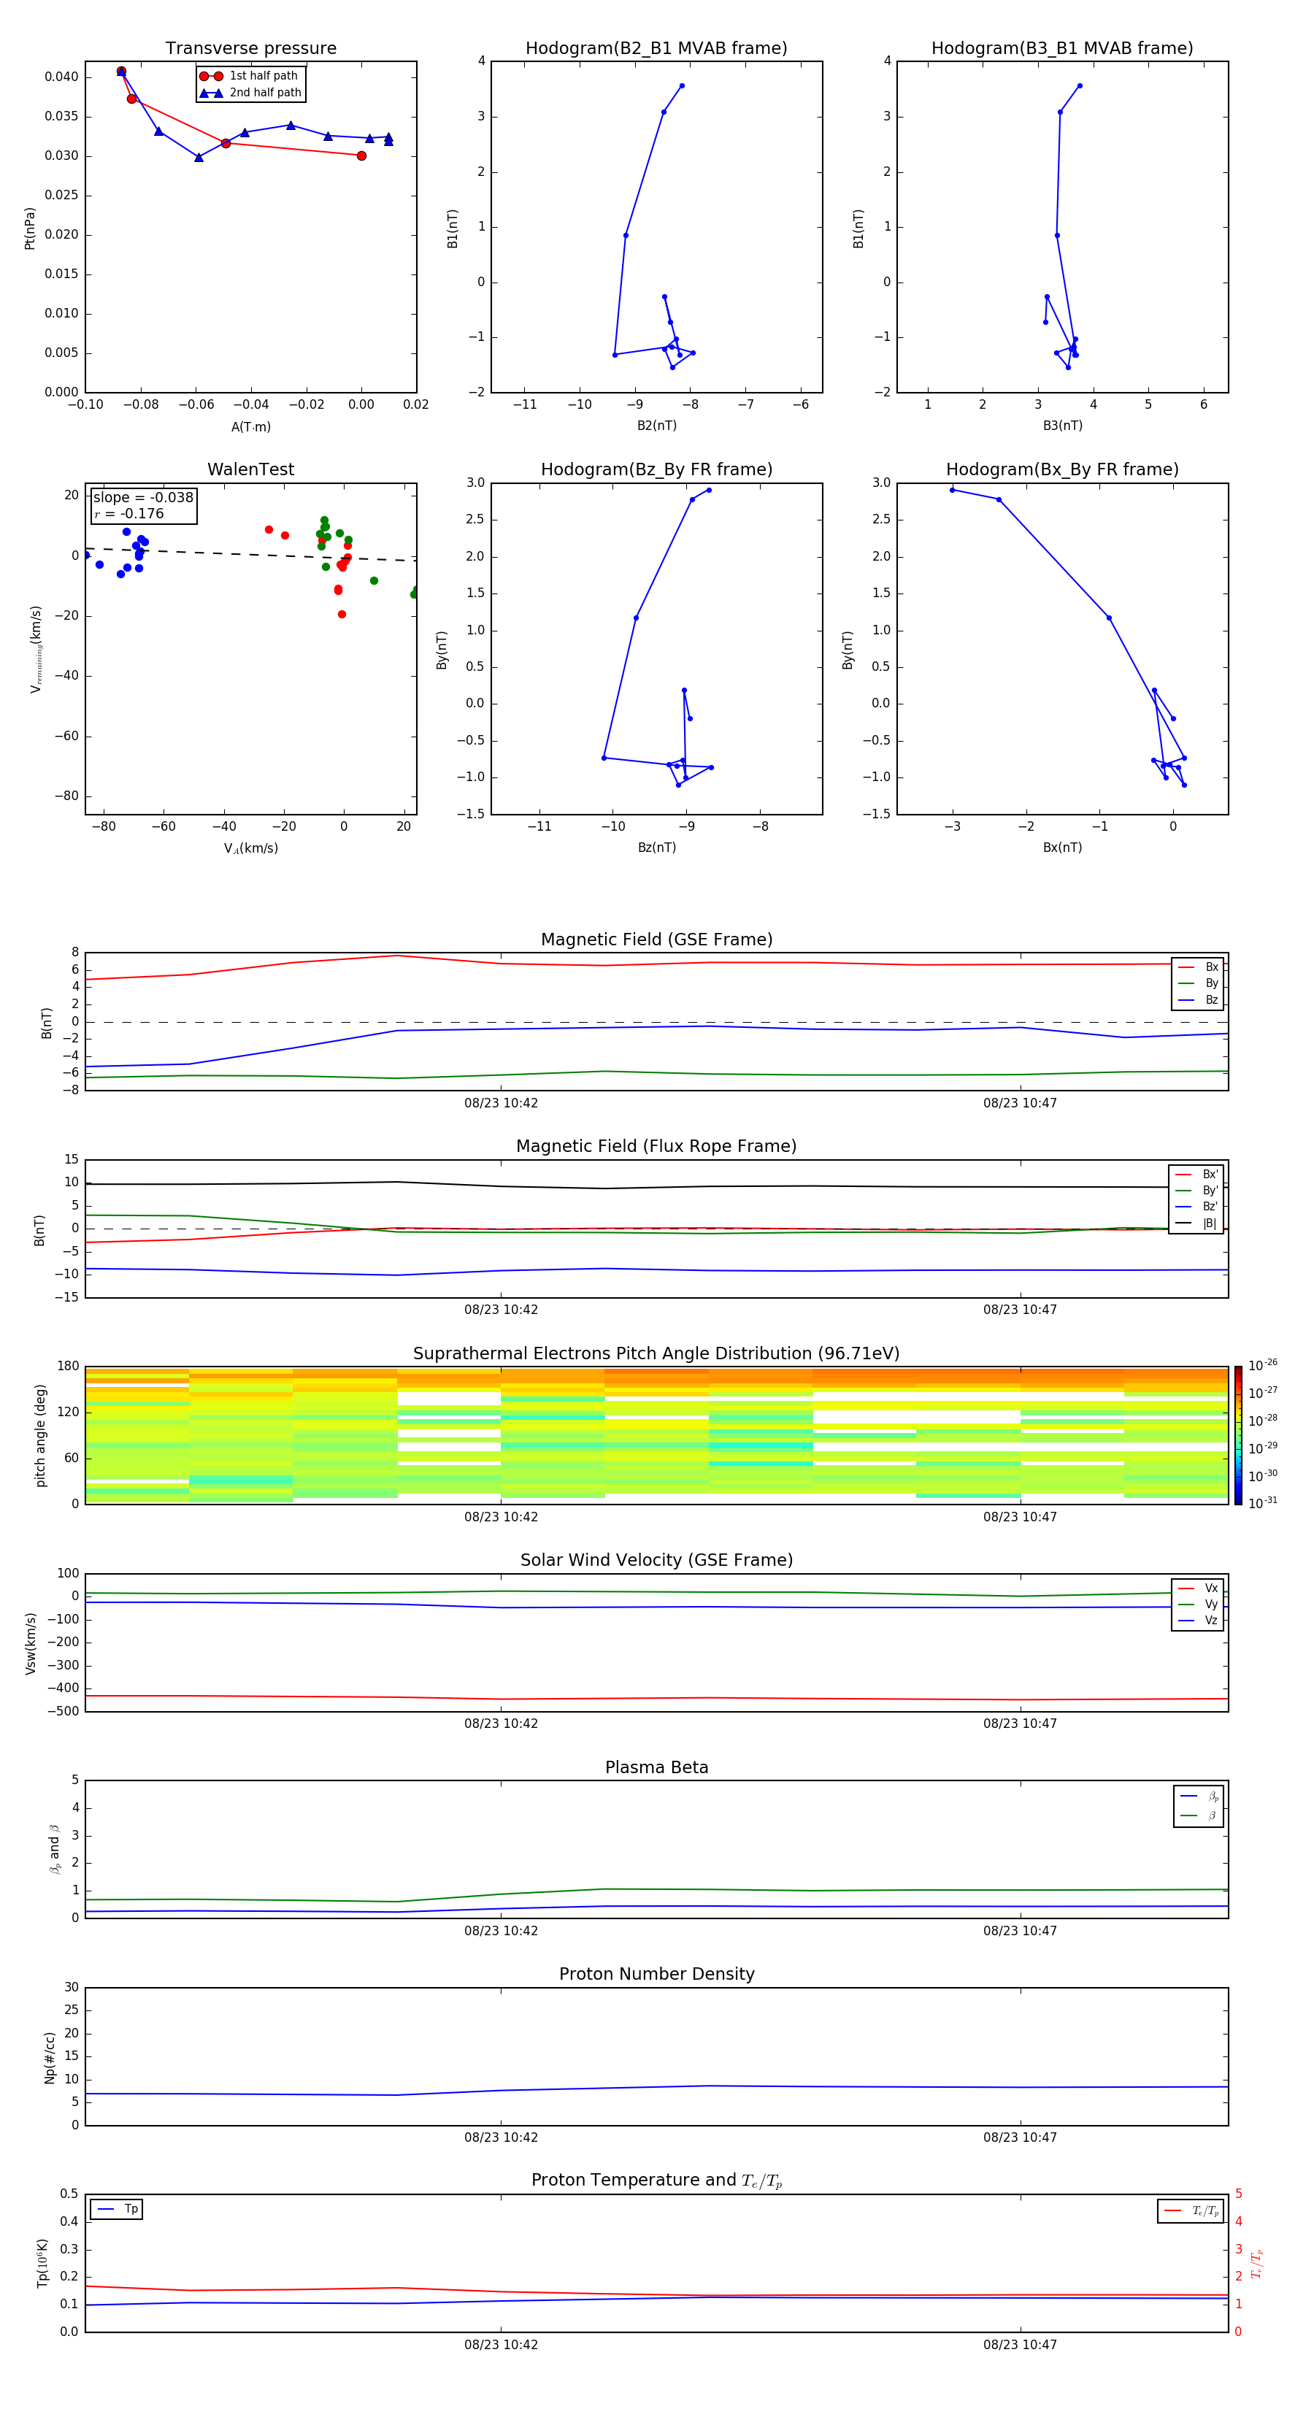This screenshot has width=1314, height=2409.
Task: Click the "Proton Number Density" title
Action: 656,1974
